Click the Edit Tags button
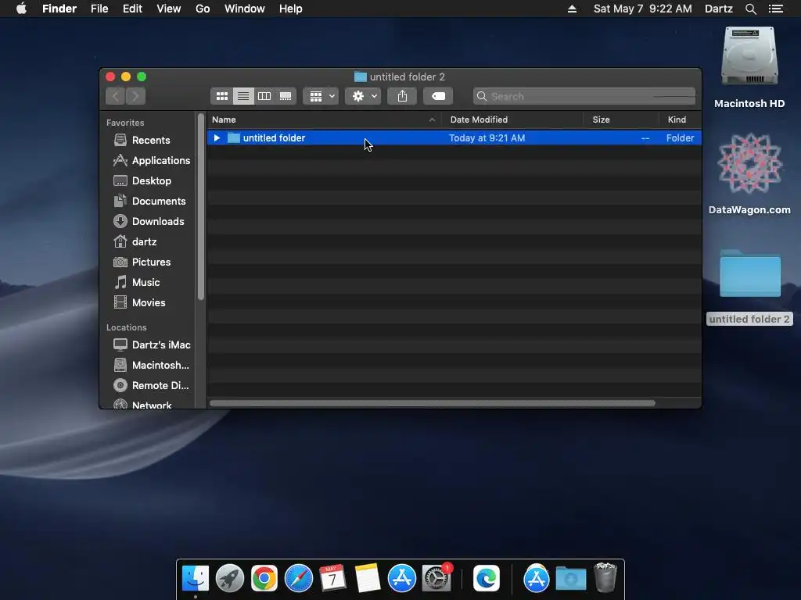This screenshot has height=600, width=801. click(x=438, y=96)
